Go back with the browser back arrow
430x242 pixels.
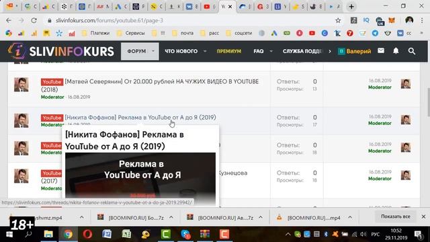9,20
